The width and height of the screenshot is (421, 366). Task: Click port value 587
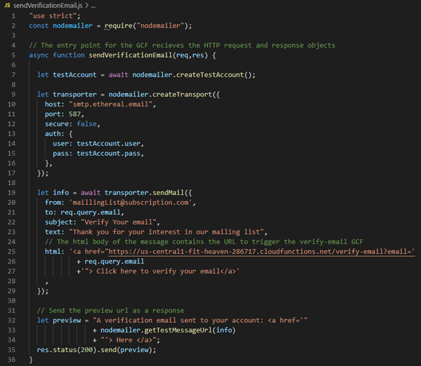(x=75, y=114)
